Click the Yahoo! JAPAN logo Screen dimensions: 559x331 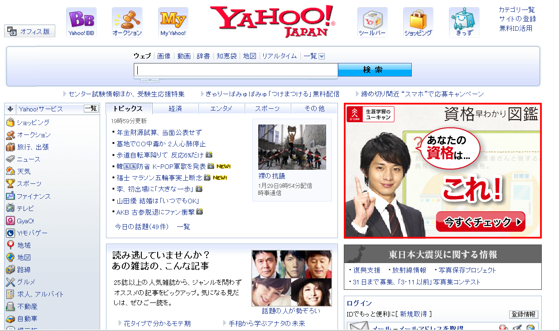point(272,21)
